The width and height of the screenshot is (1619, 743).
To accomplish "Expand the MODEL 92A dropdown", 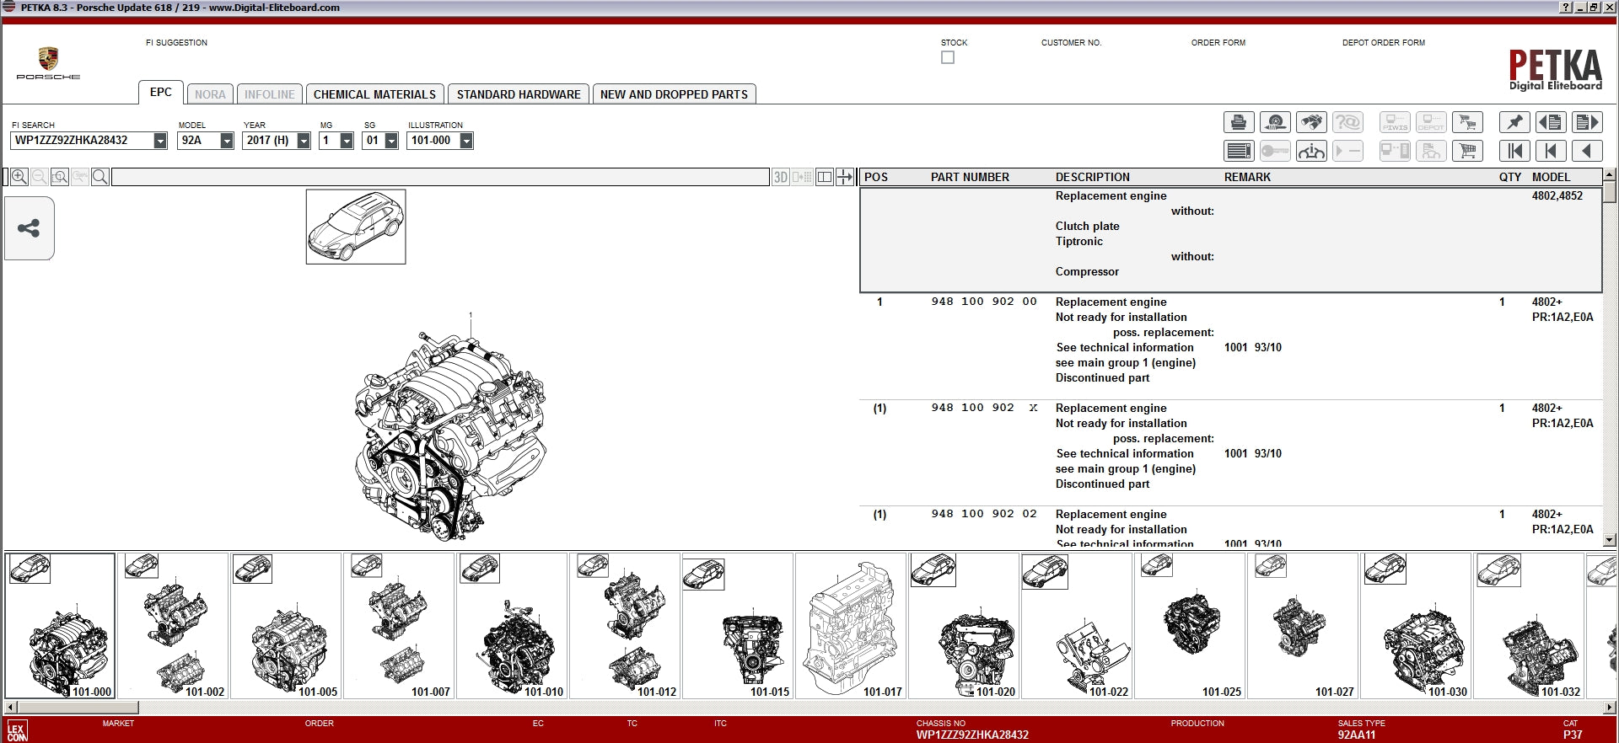I will click(226, 142).
